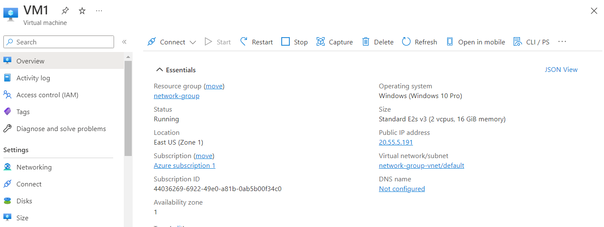
Task: Open network-group-vnet/default link
Action: click(422, 165)
